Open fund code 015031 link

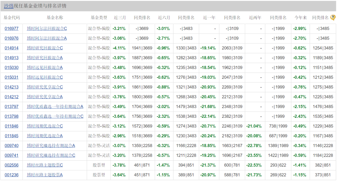(12, 78)
